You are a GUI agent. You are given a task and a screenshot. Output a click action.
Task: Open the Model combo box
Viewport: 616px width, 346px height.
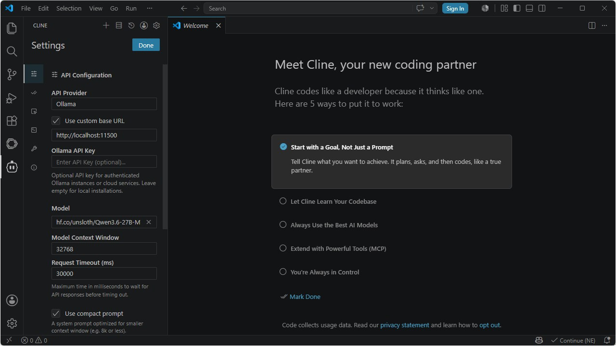click(x=104, y=222)
